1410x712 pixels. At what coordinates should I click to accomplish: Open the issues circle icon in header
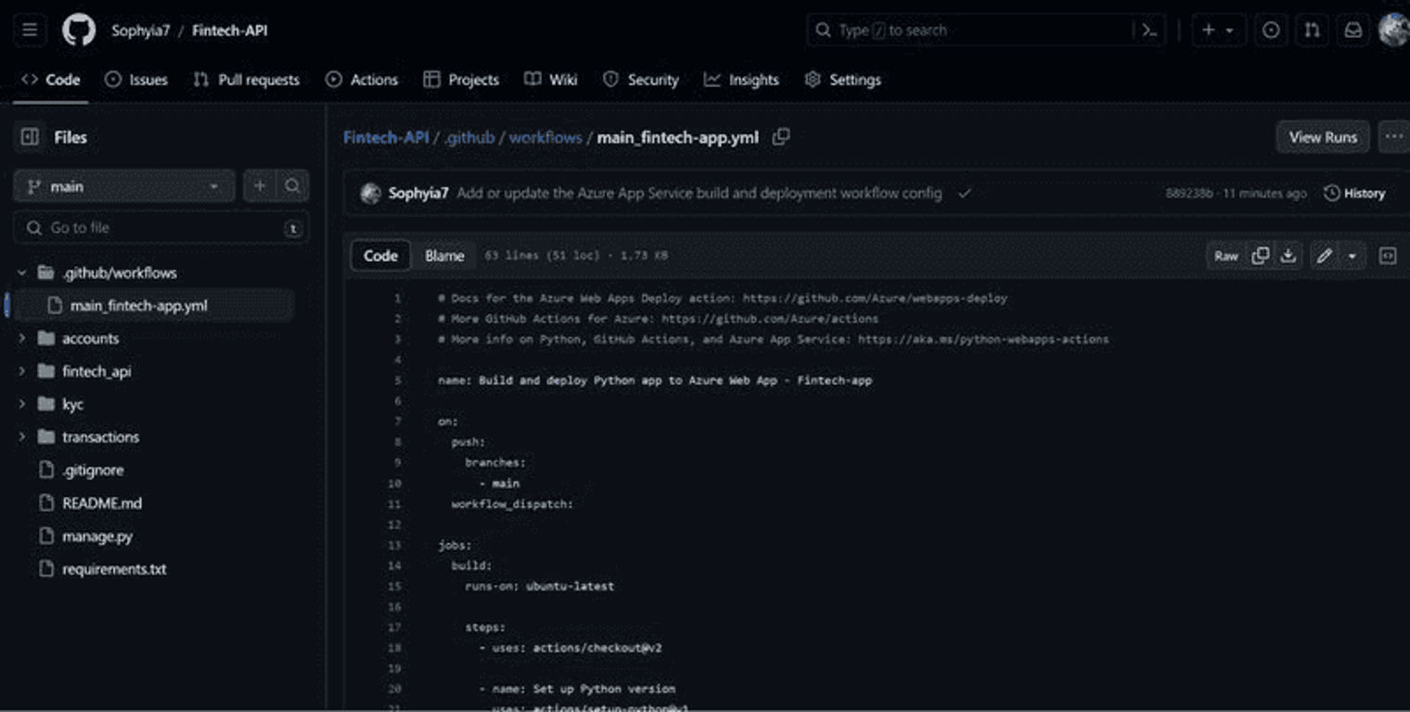[1271, 31]
